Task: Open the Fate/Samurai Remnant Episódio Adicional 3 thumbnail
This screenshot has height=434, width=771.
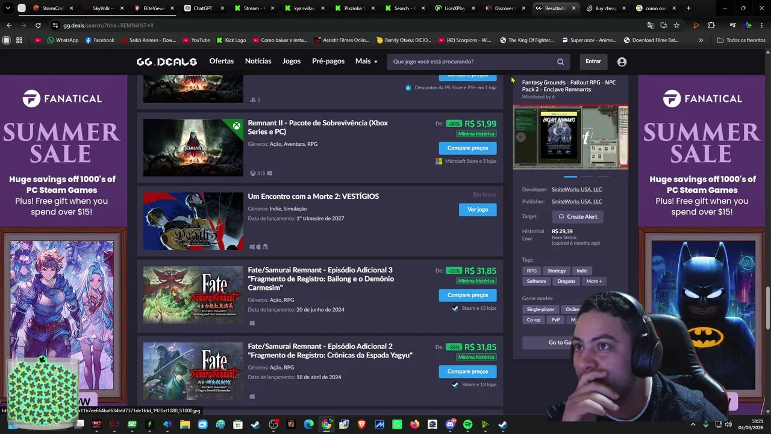Action: 193,295
